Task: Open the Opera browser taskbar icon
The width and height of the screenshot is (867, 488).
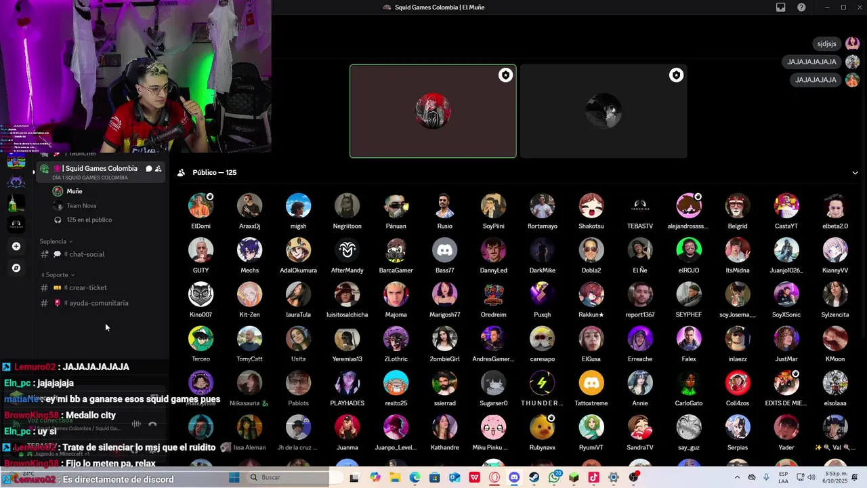Action: pyautogui.click(x=494, y=477)
